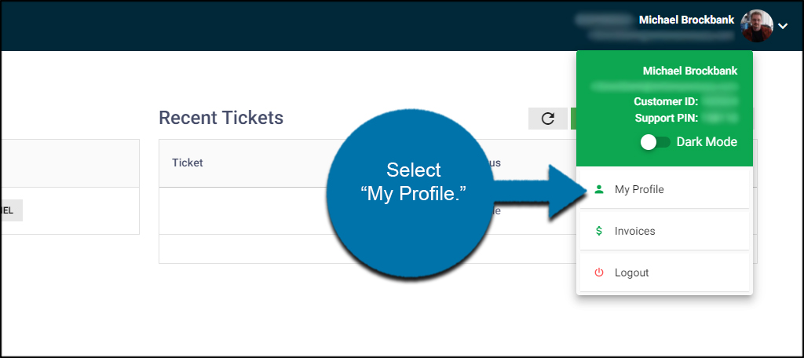Click the Dark Mode label text
The width and height of the screenshot is (804, 358).
point(707,142)
